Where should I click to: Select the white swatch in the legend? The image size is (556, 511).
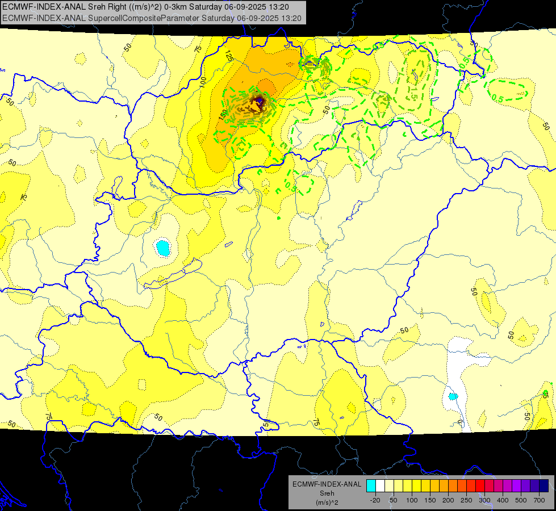380,485
